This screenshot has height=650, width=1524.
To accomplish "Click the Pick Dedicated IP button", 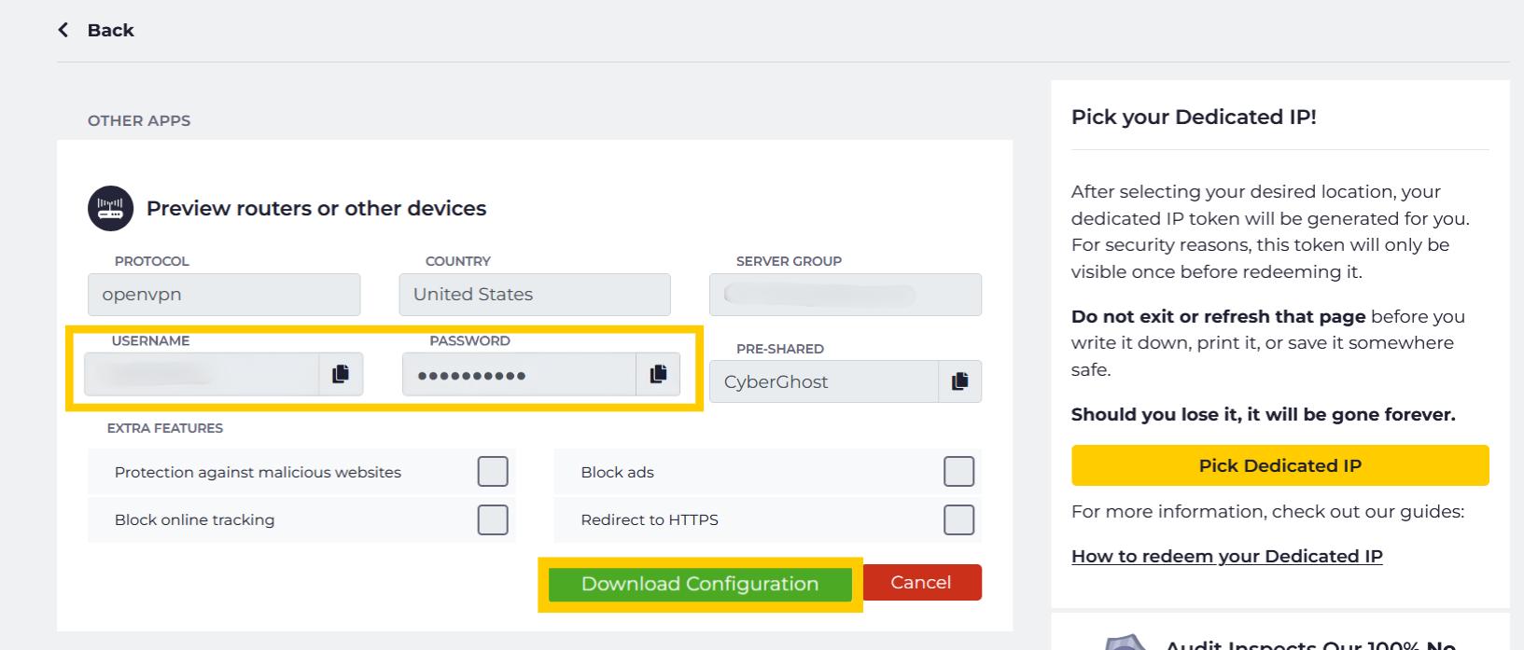I will pos(1279,465).
